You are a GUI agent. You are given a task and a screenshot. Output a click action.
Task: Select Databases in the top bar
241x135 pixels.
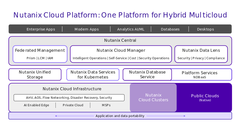pos(170,29)
